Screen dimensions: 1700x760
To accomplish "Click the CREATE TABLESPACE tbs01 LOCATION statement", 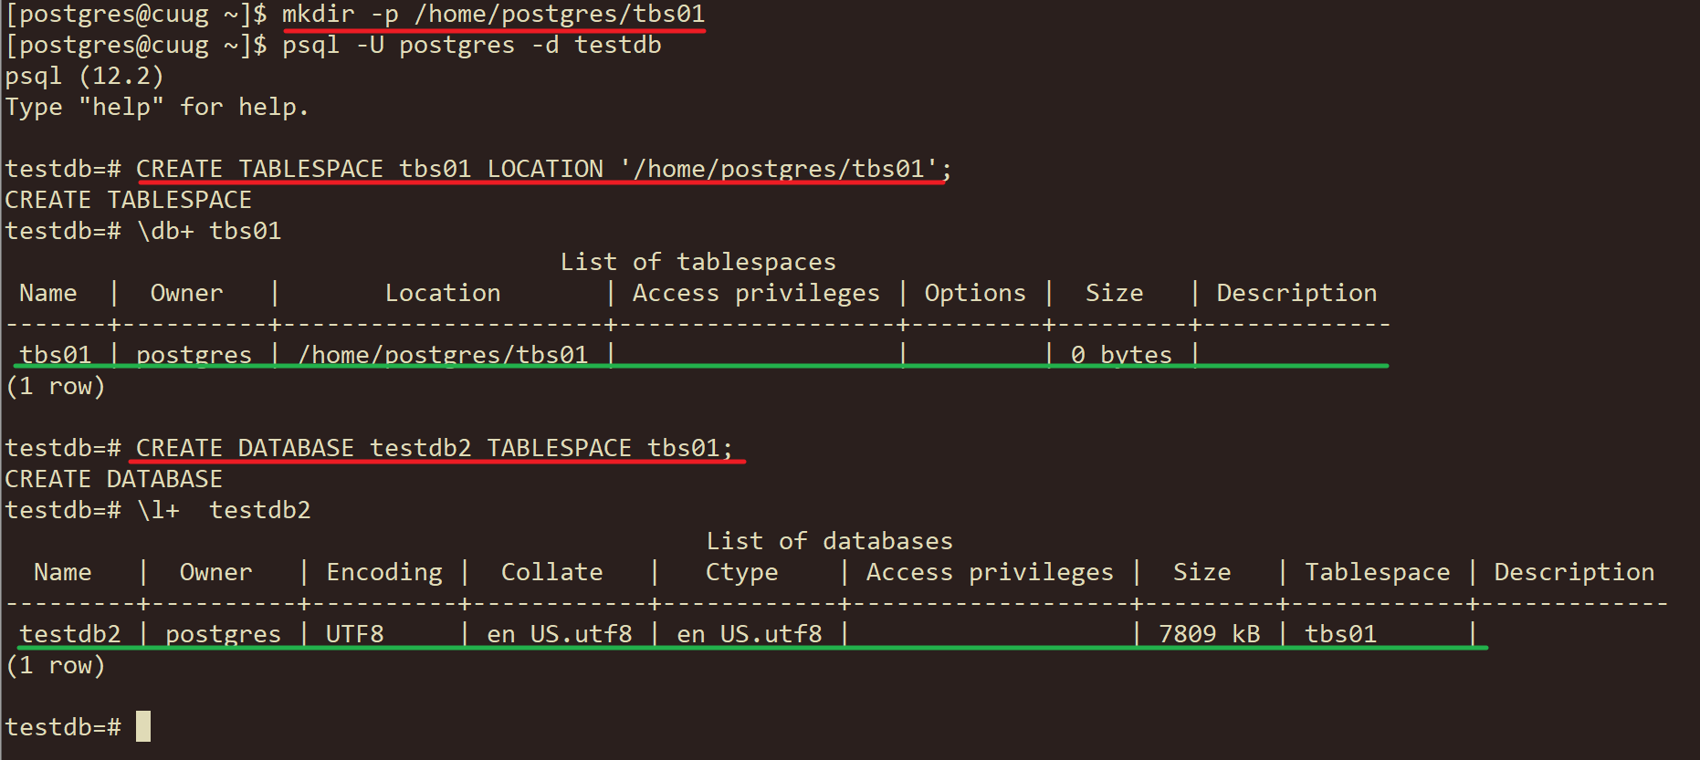I will tap(543, 170).
